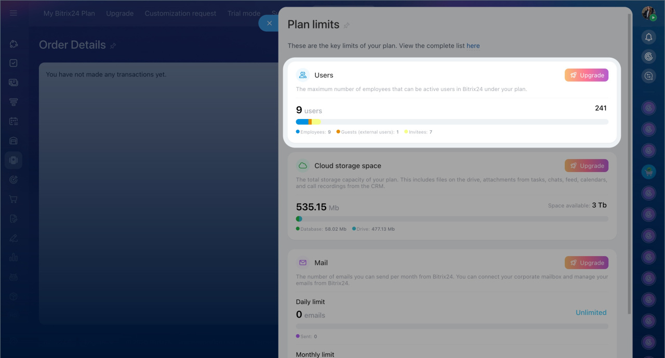
Task: Open the shopping cart sidebar icon
Action: click(x=14, y=199)
